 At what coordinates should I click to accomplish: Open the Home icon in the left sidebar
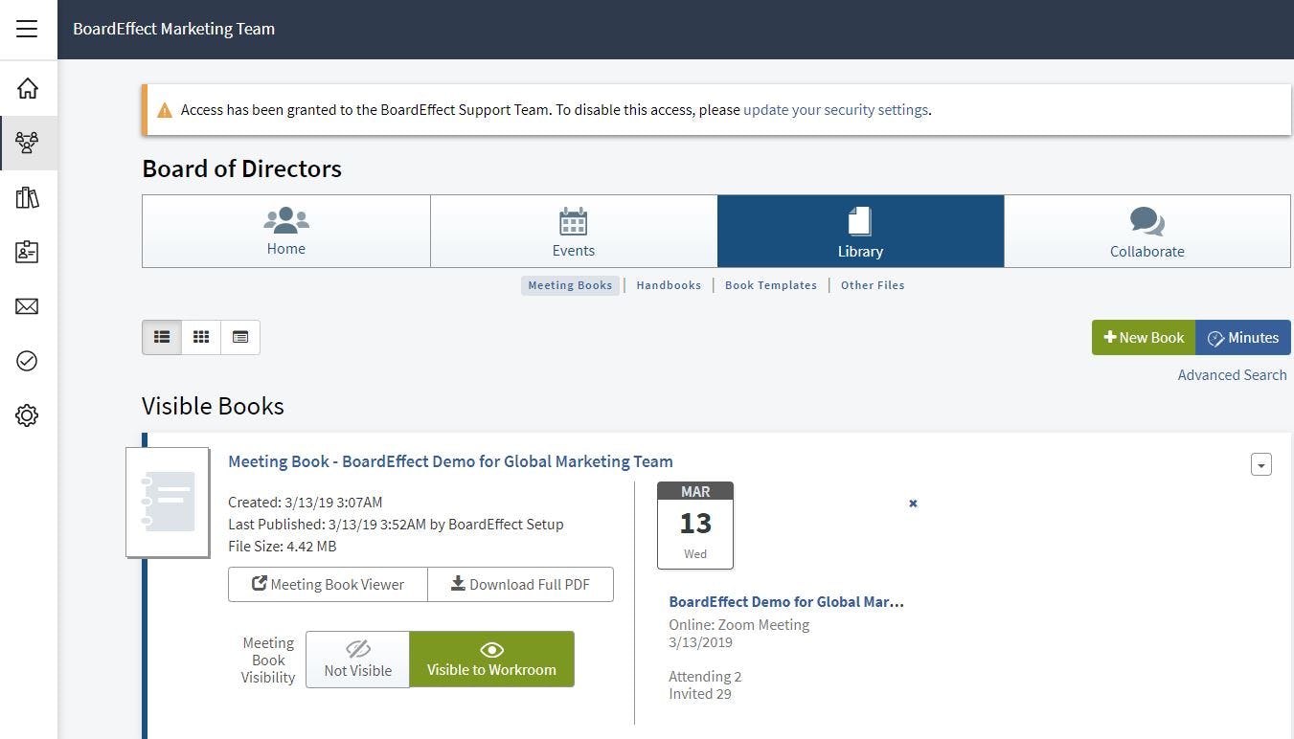click(28, 88)
